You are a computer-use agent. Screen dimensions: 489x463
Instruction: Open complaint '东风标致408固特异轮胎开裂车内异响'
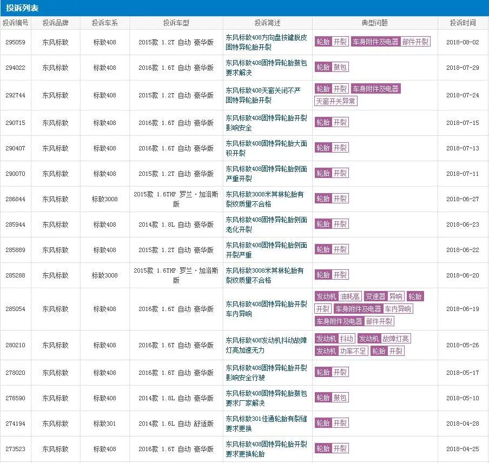coord(266,309)
